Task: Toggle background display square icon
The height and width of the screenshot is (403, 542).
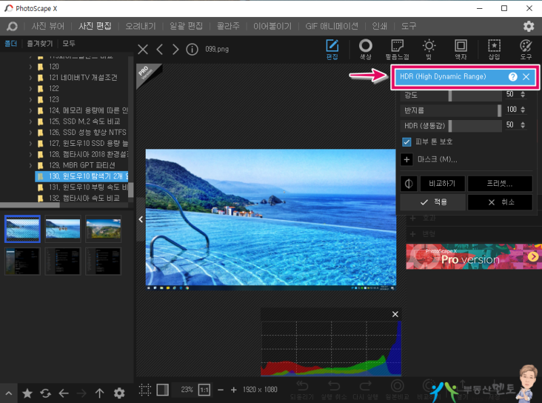Action: point(163,390)
